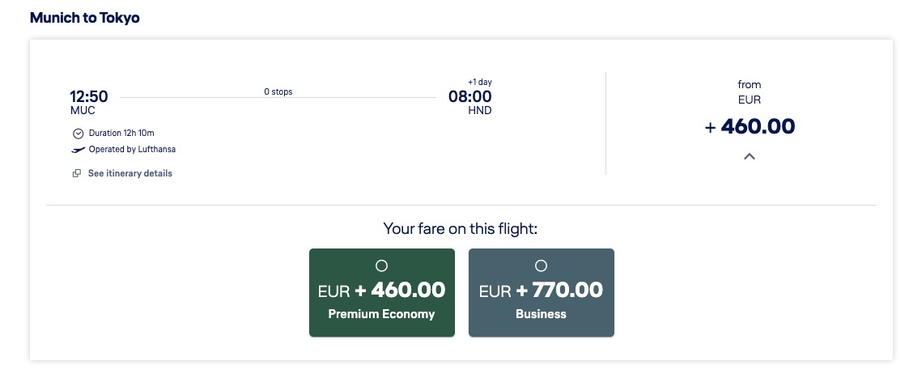The image size is (909, 378).
Task: Click the 0 stops label
Action: pos(278,91)
